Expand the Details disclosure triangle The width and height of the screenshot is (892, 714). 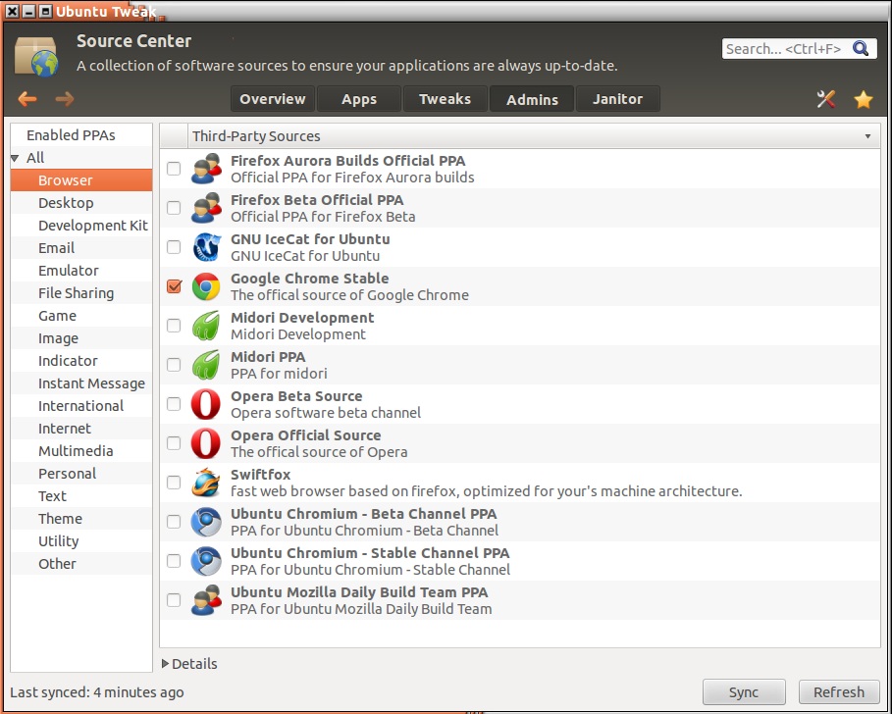[x=165, y=663]
